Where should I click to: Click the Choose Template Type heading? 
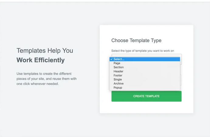tap(136, 40)
